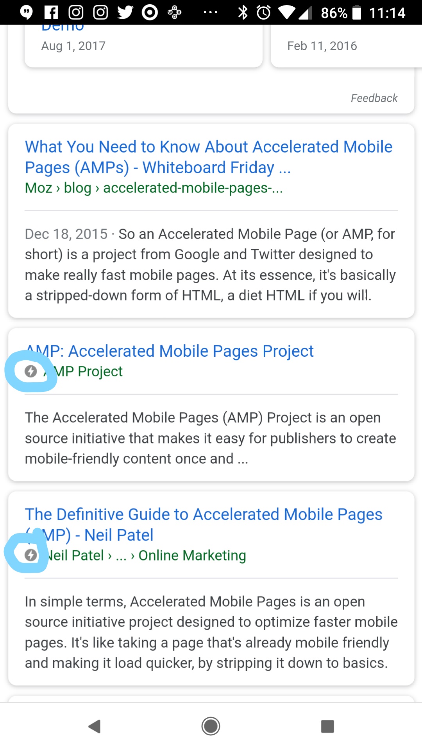Click the AMP lightning icon on Neil Patel result

coord(31,554)
